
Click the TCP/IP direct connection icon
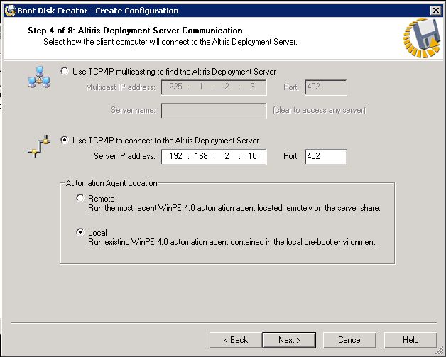(x=39, y=146)
